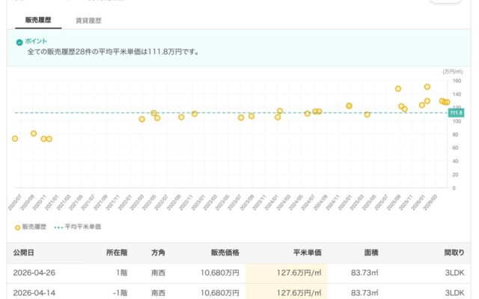Select the ポイント heading label
Screen dimensions: 479x299
(x=36, y=41)
